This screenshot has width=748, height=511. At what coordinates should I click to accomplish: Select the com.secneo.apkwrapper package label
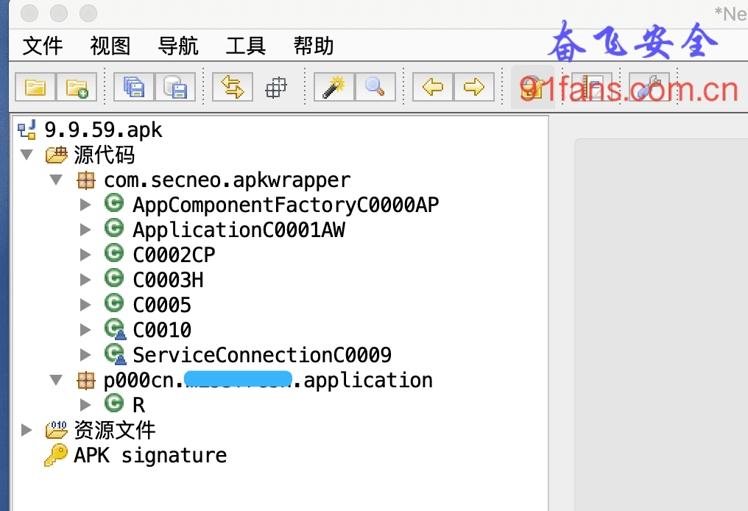point(227,180)
